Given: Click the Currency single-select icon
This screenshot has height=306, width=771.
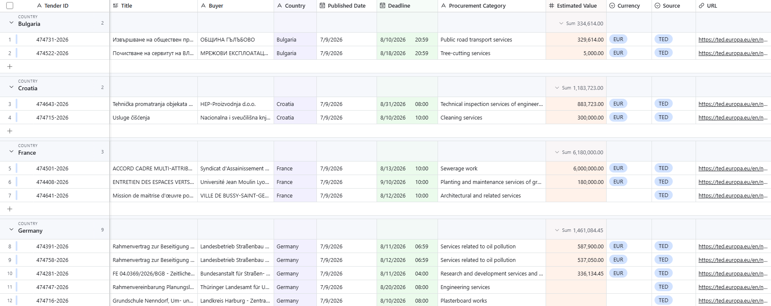Looking at the screenshot, I should (x=612, y=6).
